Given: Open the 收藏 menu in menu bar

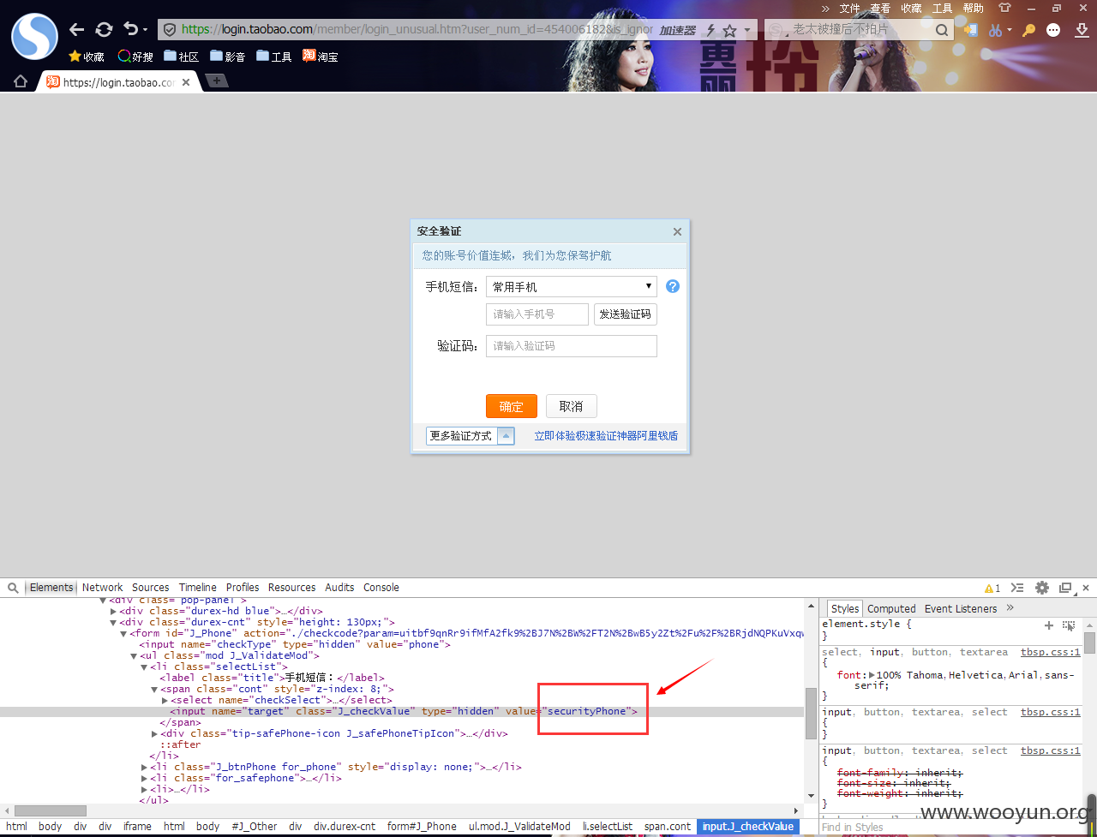Looking at the screenshot, I should tap(911, 8).
